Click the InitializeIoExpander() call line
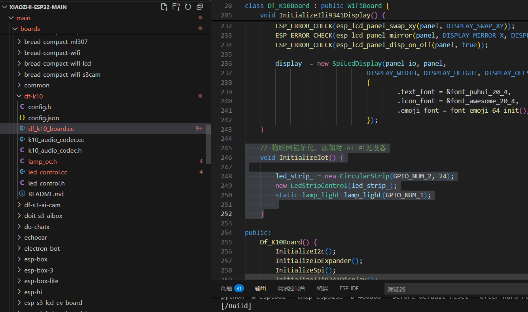This screenshot has height=312, width=528. click(319, 261)
